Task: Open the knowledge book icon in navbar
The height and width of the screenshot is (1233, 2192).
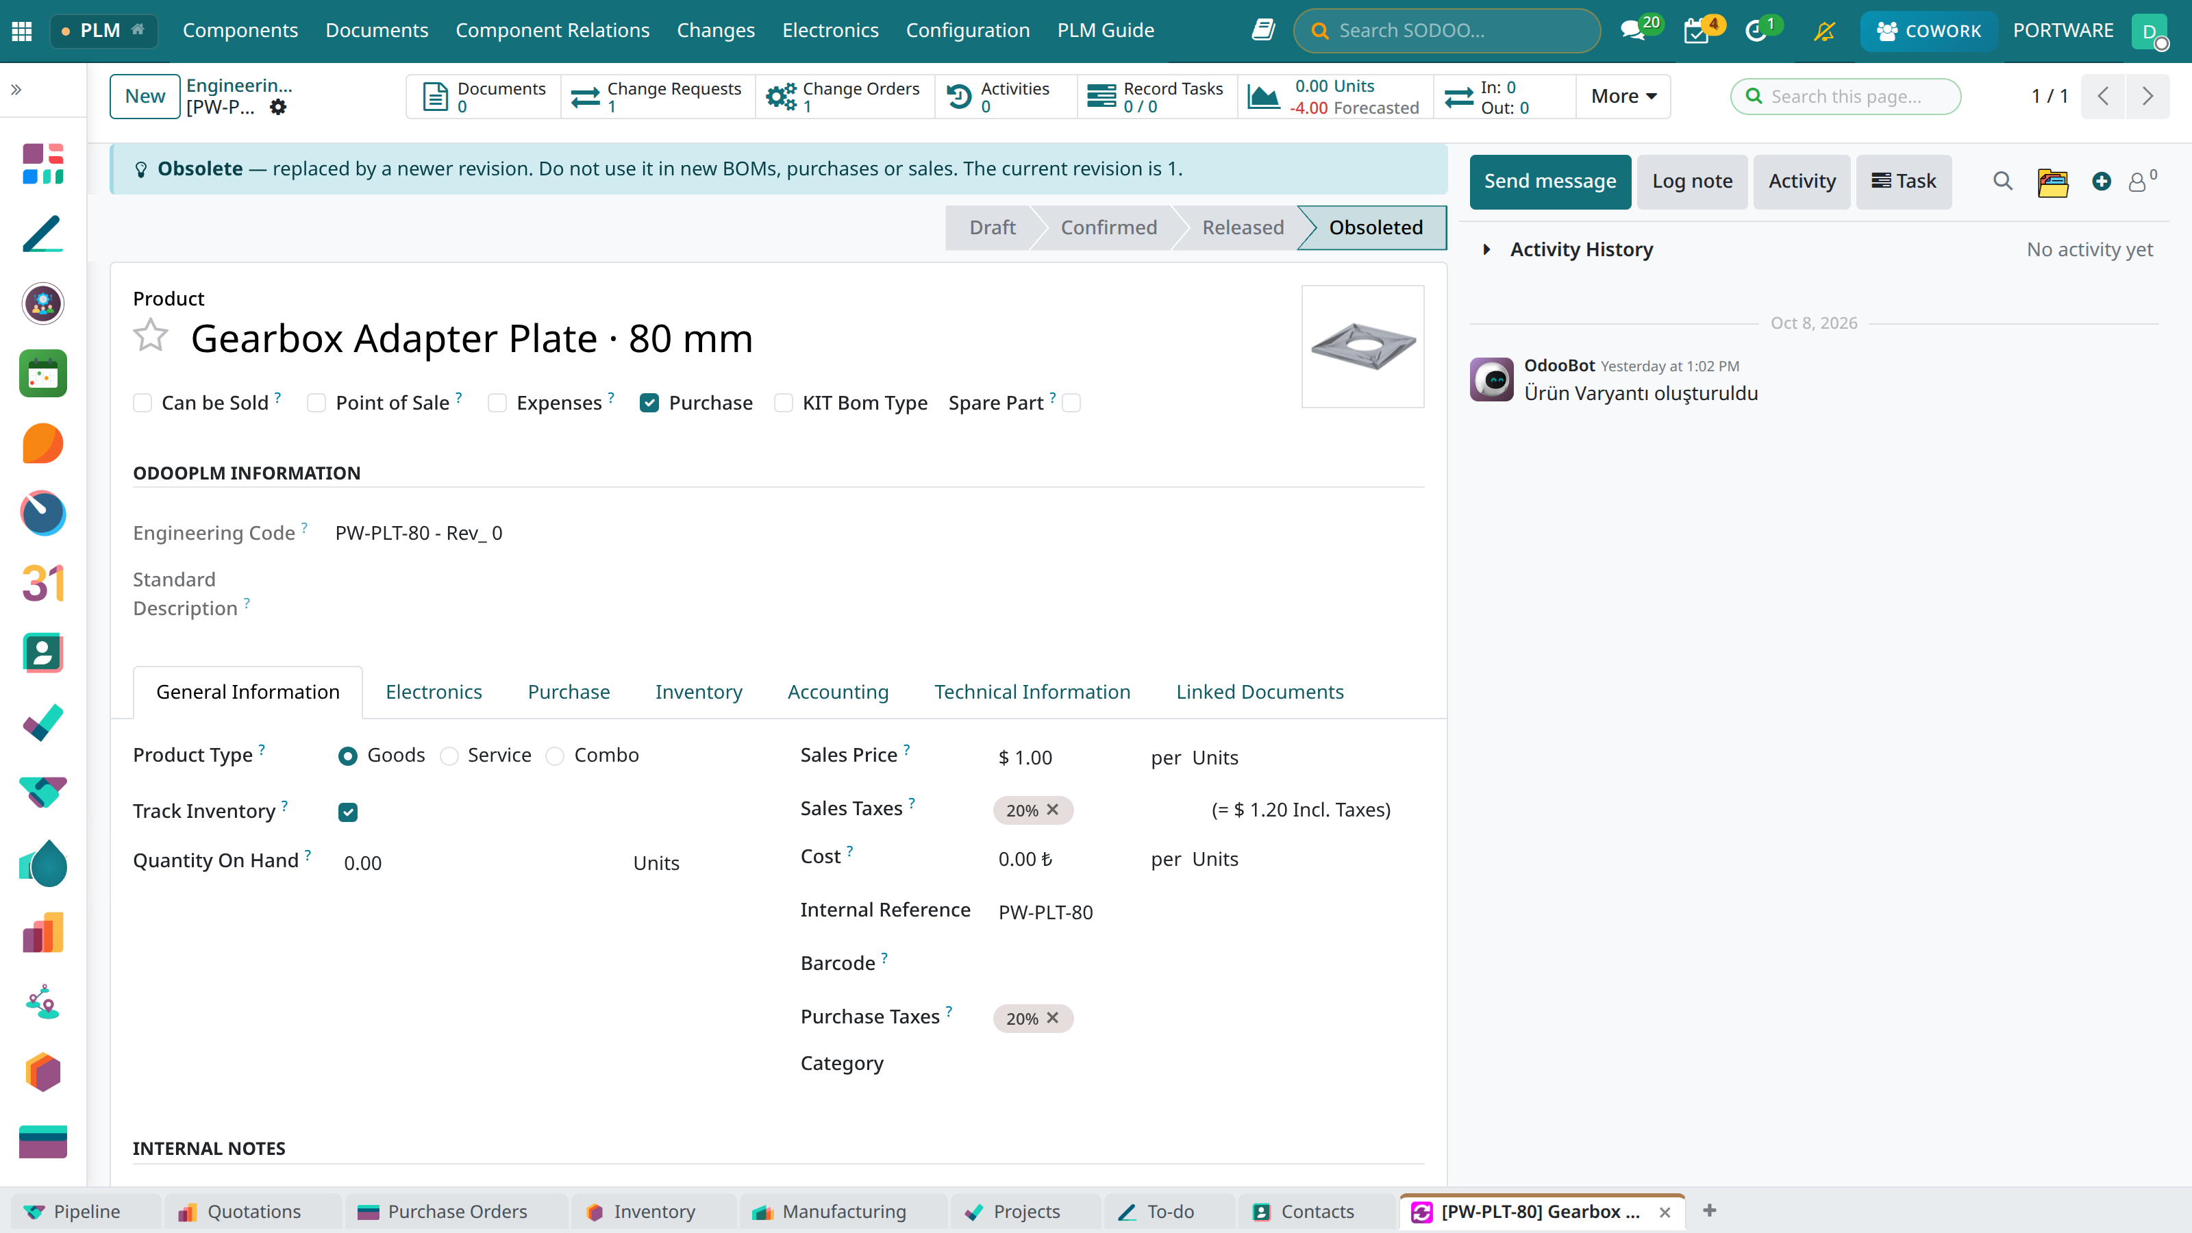Action: point(1264,31)
